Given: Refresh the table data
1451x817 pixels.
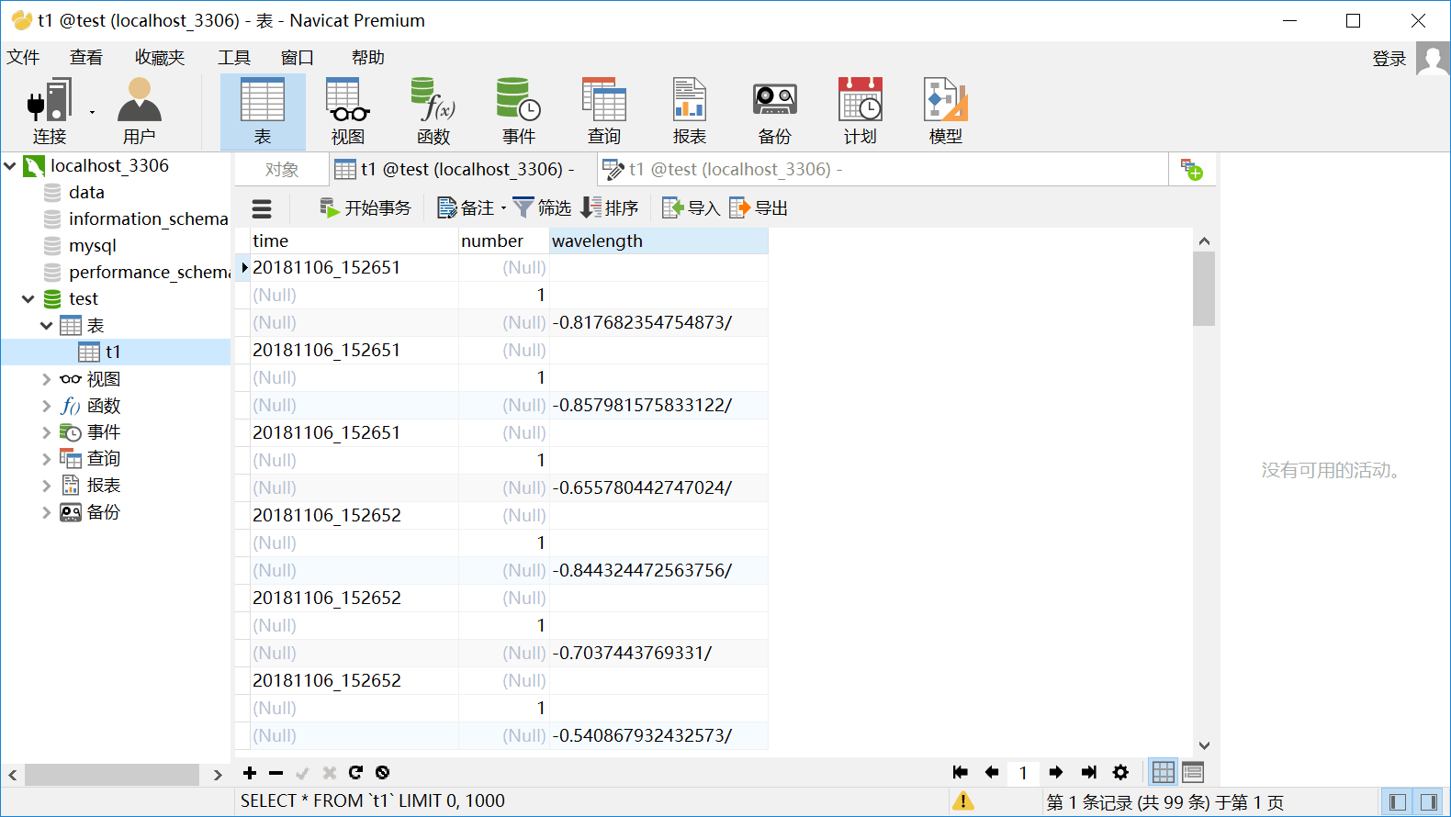Looking at the screenshot, I should (x=355, y=773).
